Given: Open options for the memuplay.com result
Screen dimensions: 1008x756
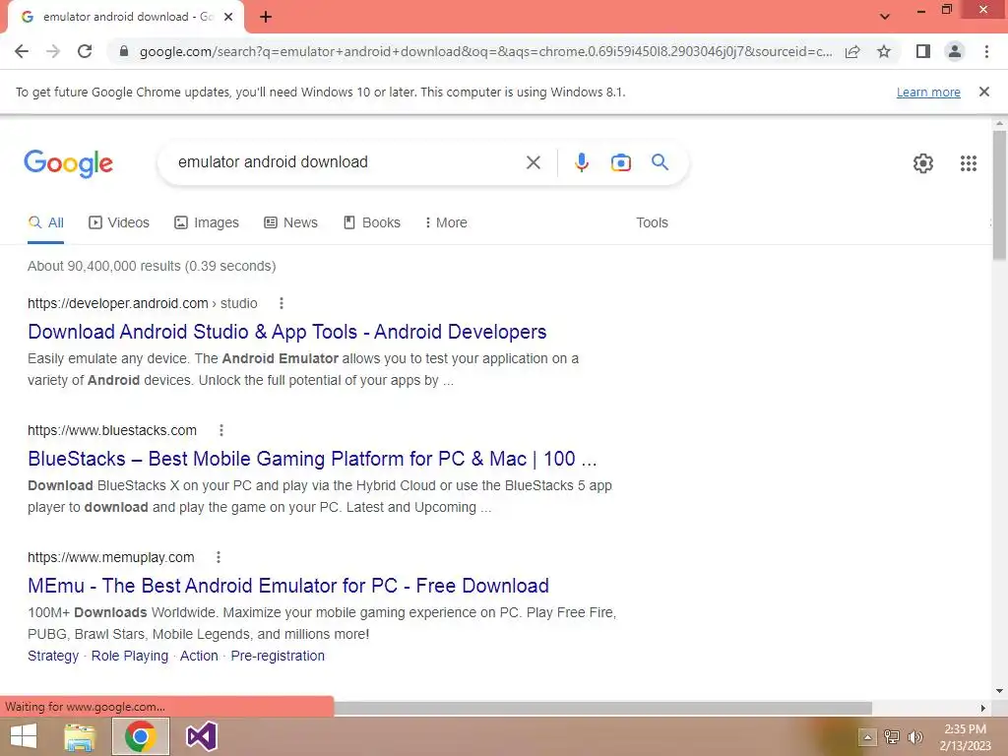Looking at the screenshot, I should tap(219, 557).
